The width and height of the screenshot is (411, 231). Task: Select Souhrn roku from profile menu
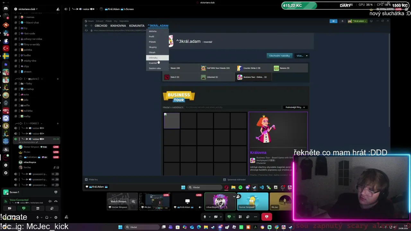click(x=157, y=68)
